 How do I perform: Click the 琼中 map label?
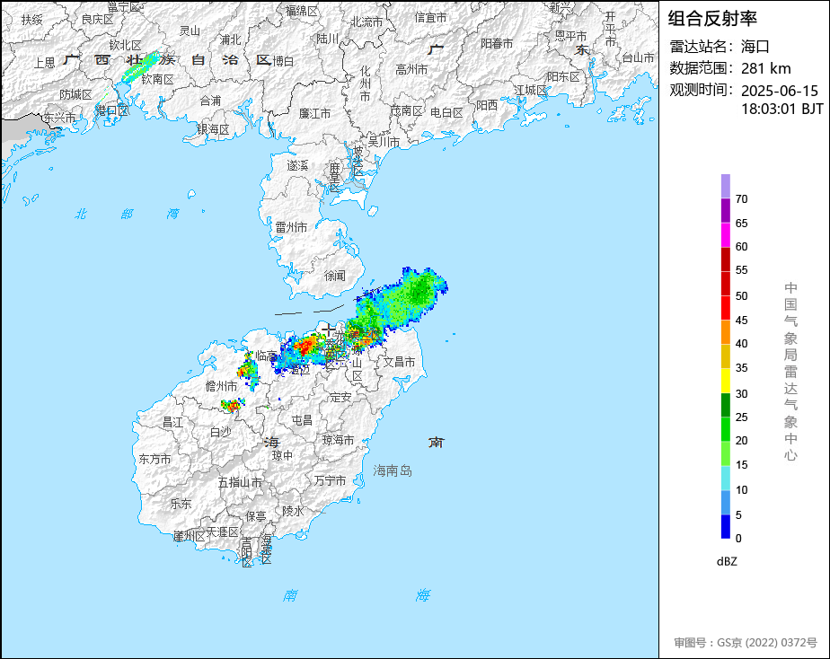pyautogui.click(x=282, y=455)
